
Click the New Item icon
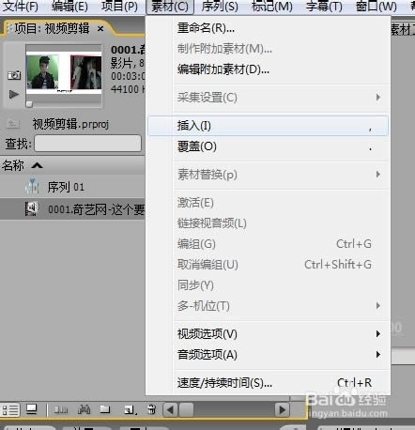click(130, 410)
